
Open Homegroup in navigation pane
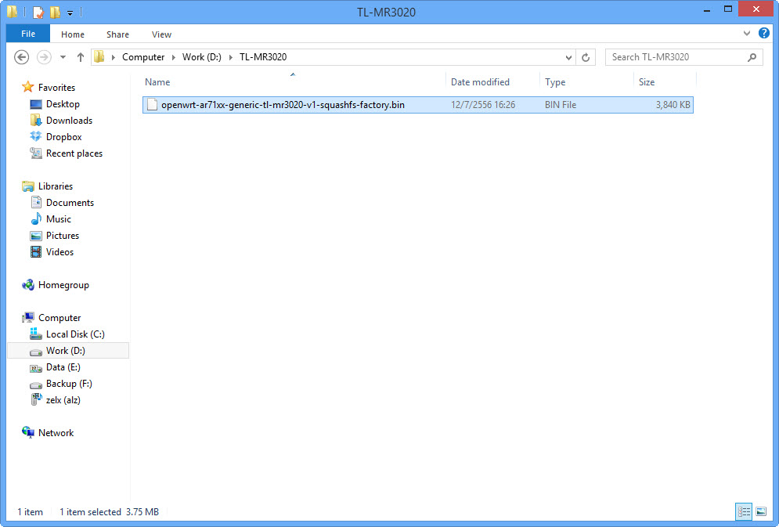click(x=63, y=285)
